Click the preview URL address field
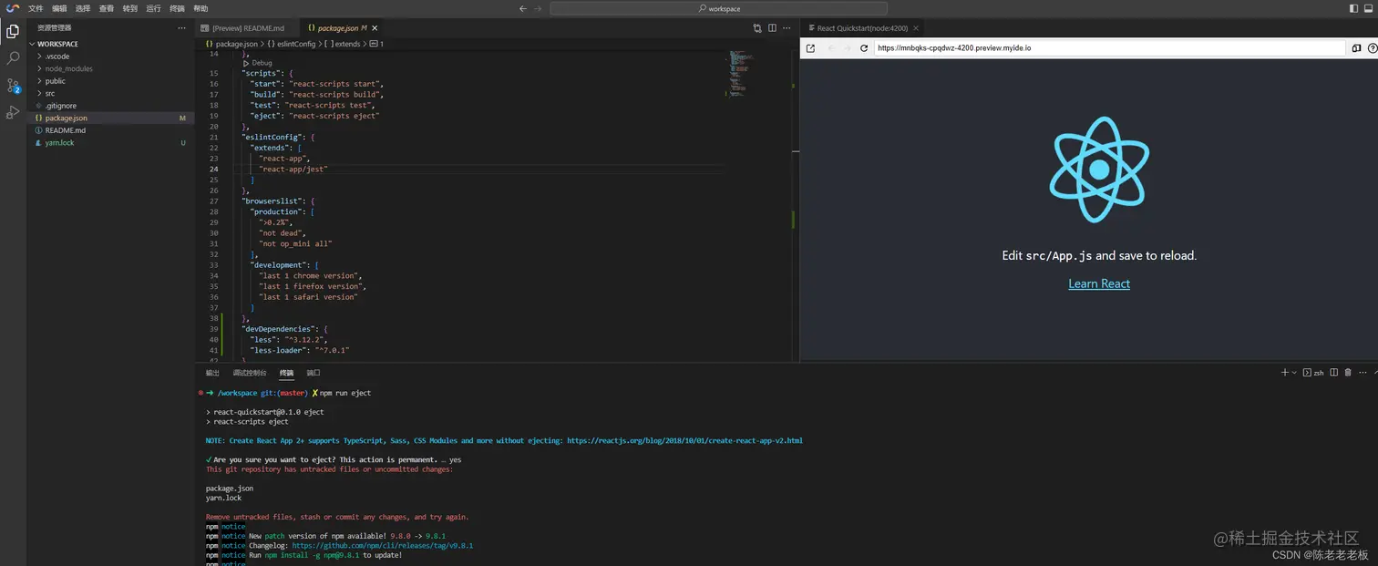 [1109, 48]
